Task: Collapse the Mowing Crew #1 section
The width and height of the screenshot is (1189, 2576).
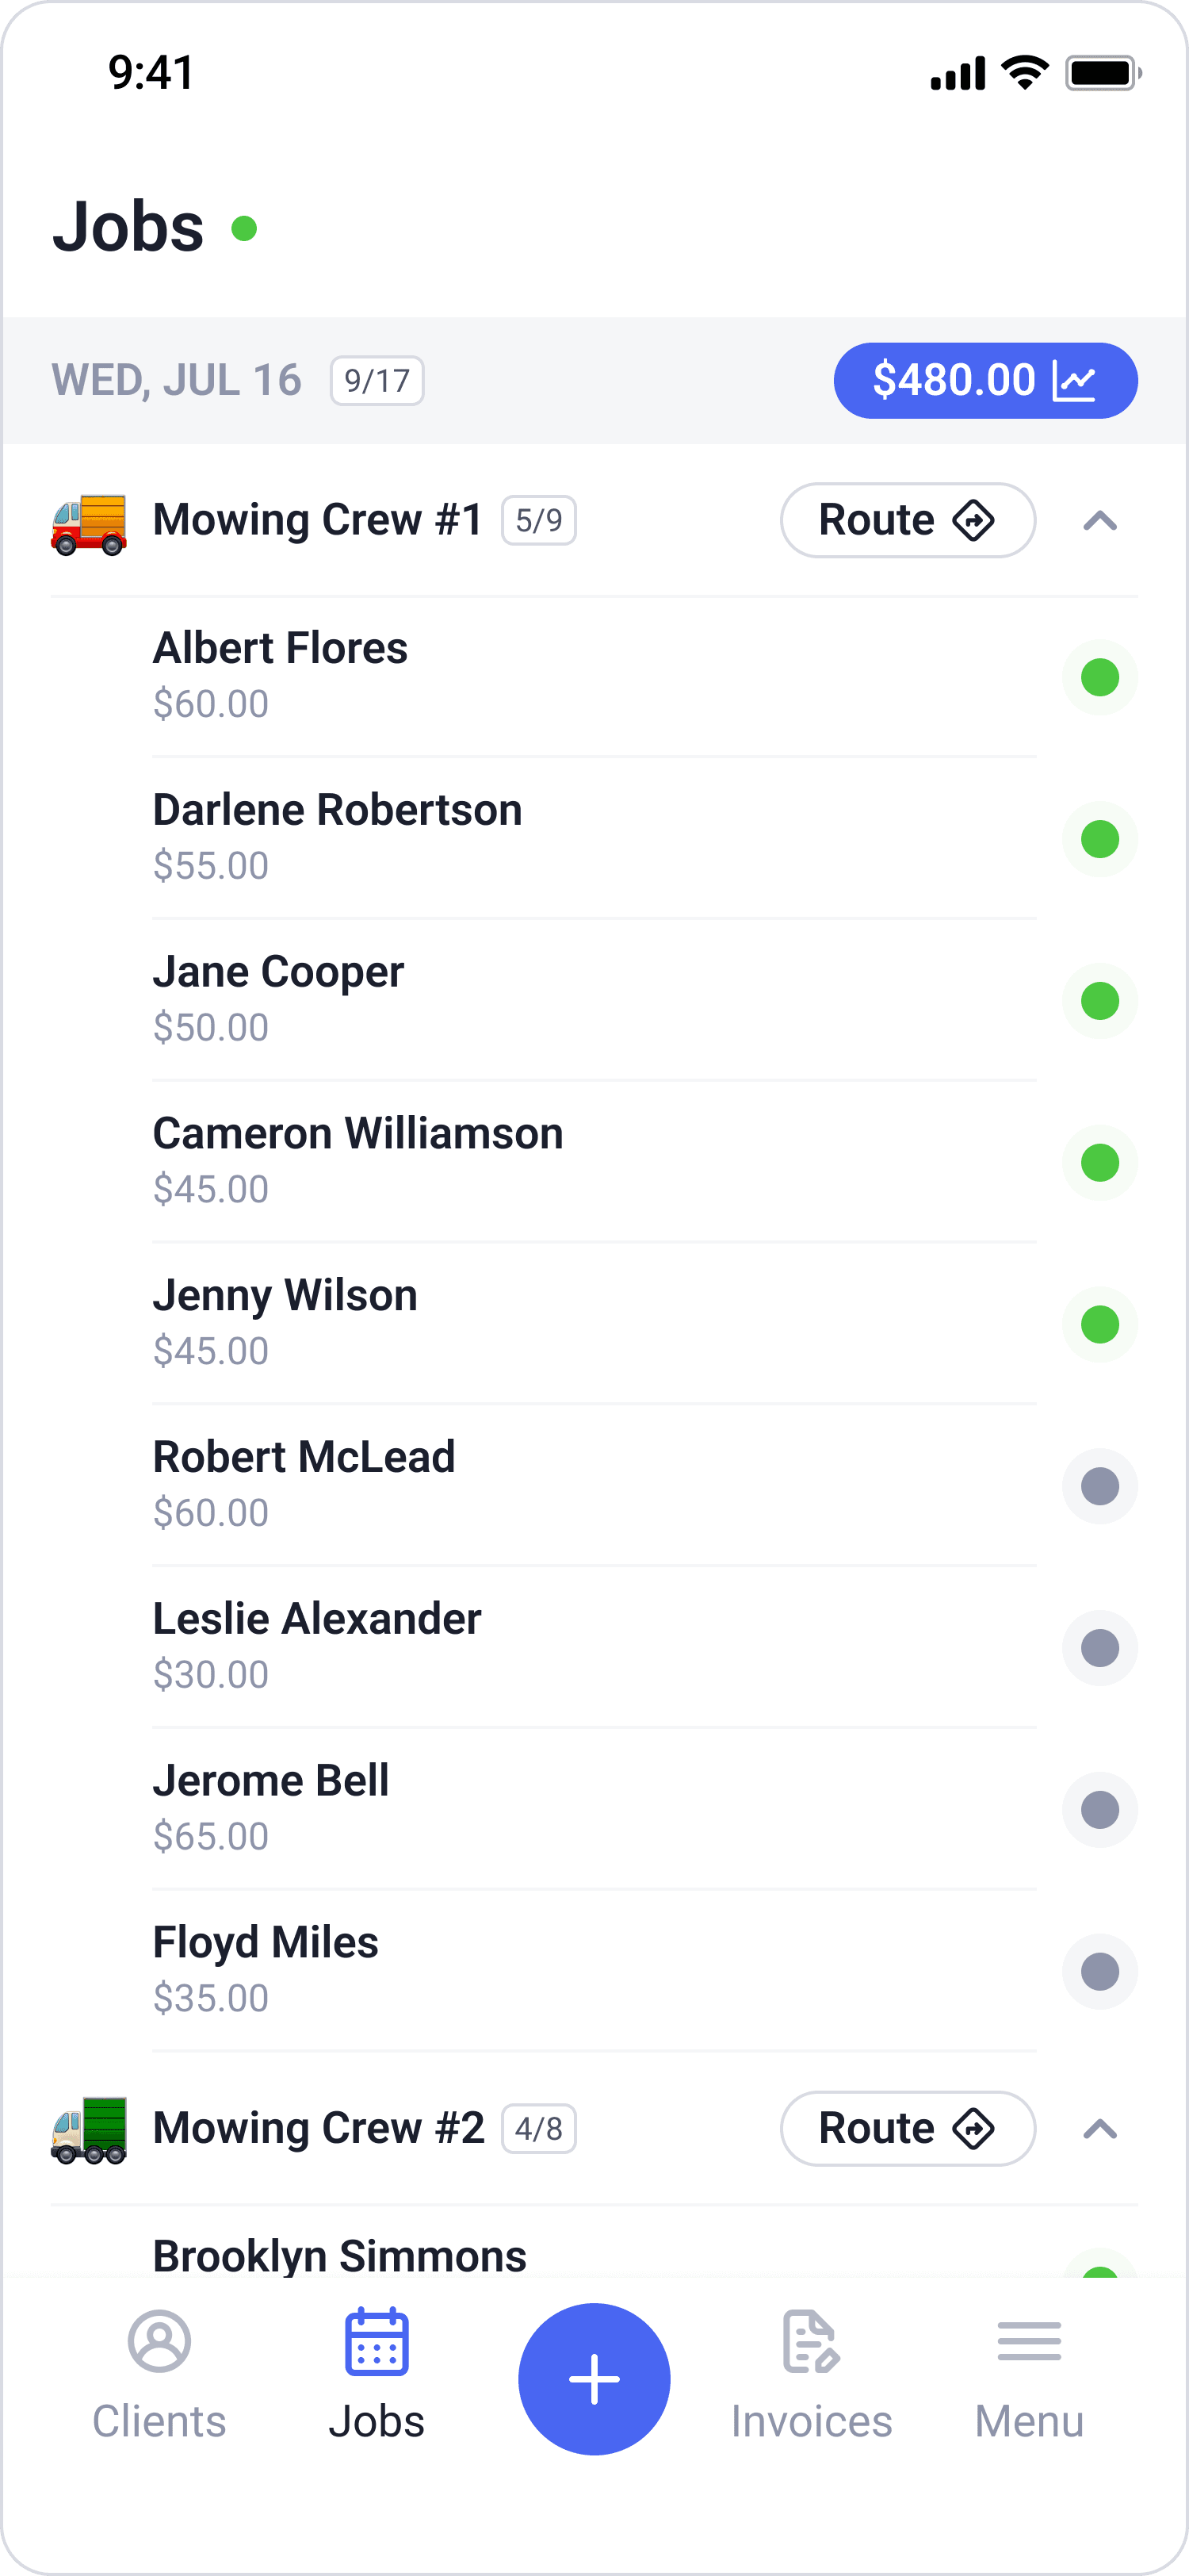Action: [1099, 521]
